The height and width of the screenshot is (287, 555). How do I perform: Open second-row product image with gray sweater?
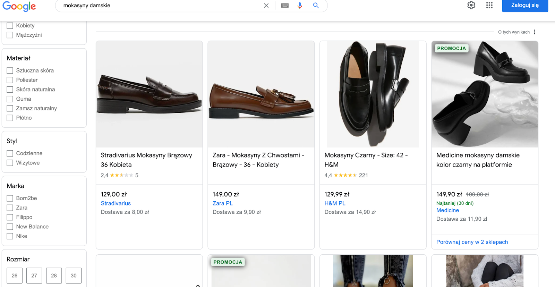pos(485,271)
